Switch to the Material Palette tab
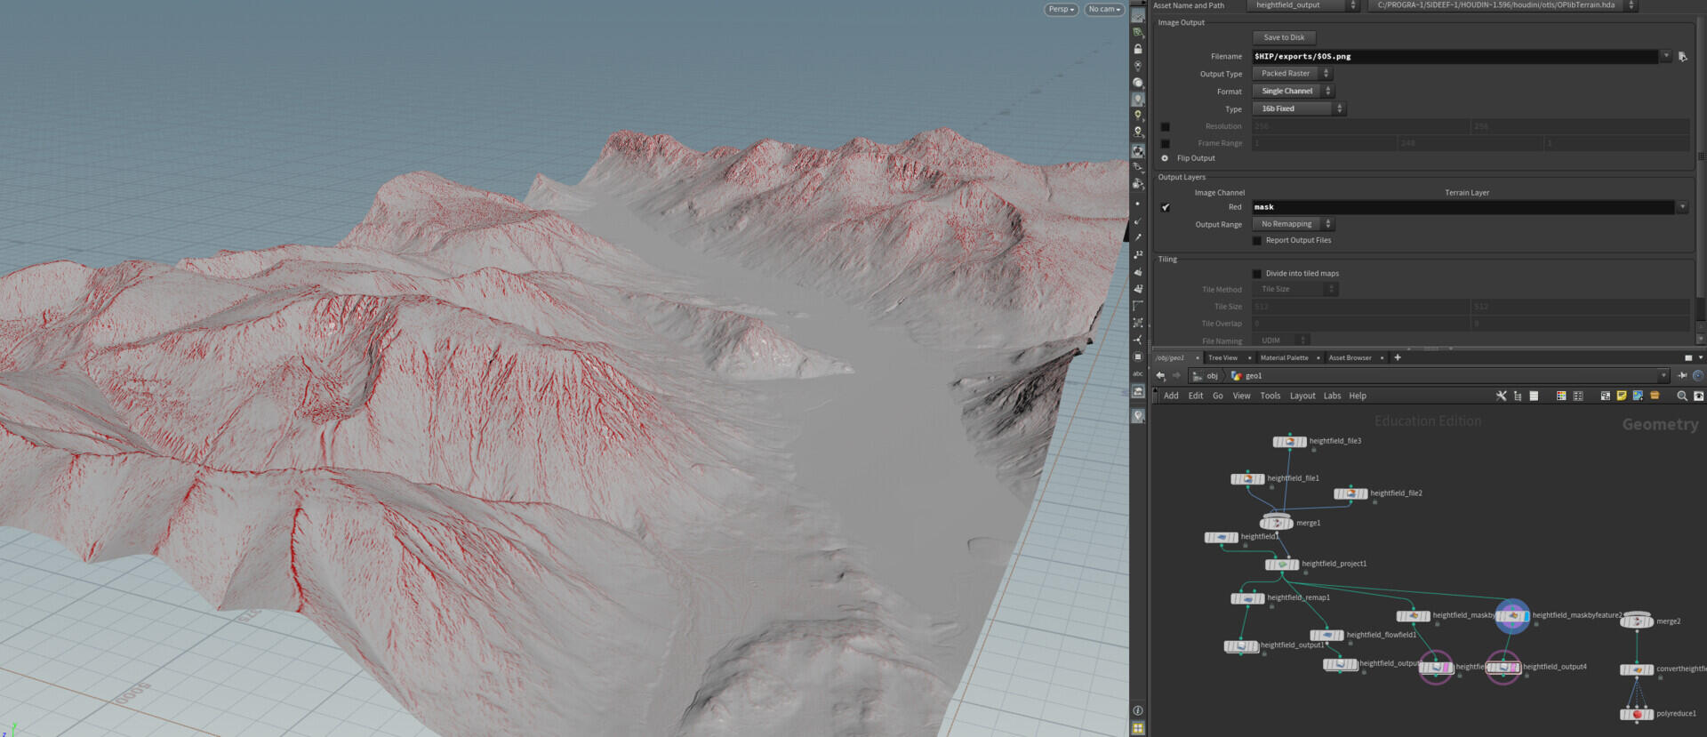1707x737 pixels. [1284, 358]
